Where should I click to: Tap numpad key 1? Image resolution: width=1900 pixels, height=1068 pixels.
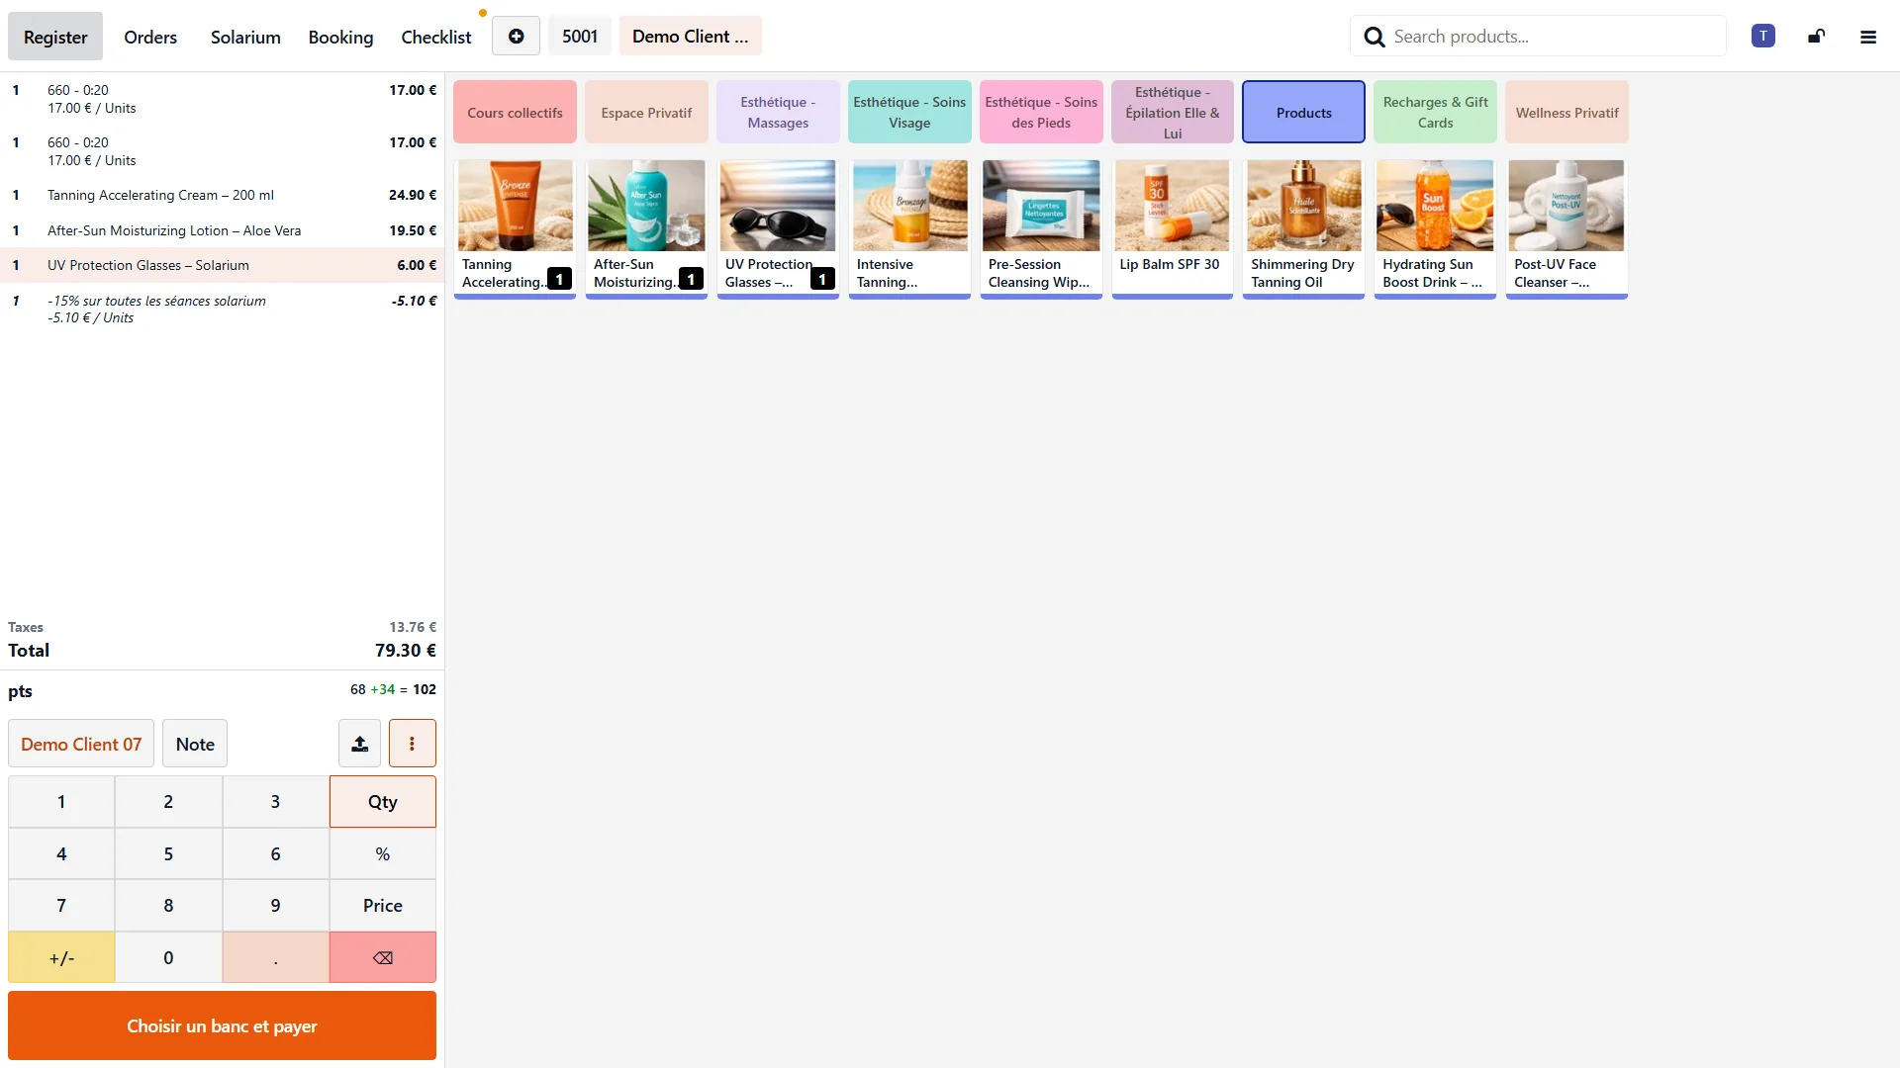point(61,802)
